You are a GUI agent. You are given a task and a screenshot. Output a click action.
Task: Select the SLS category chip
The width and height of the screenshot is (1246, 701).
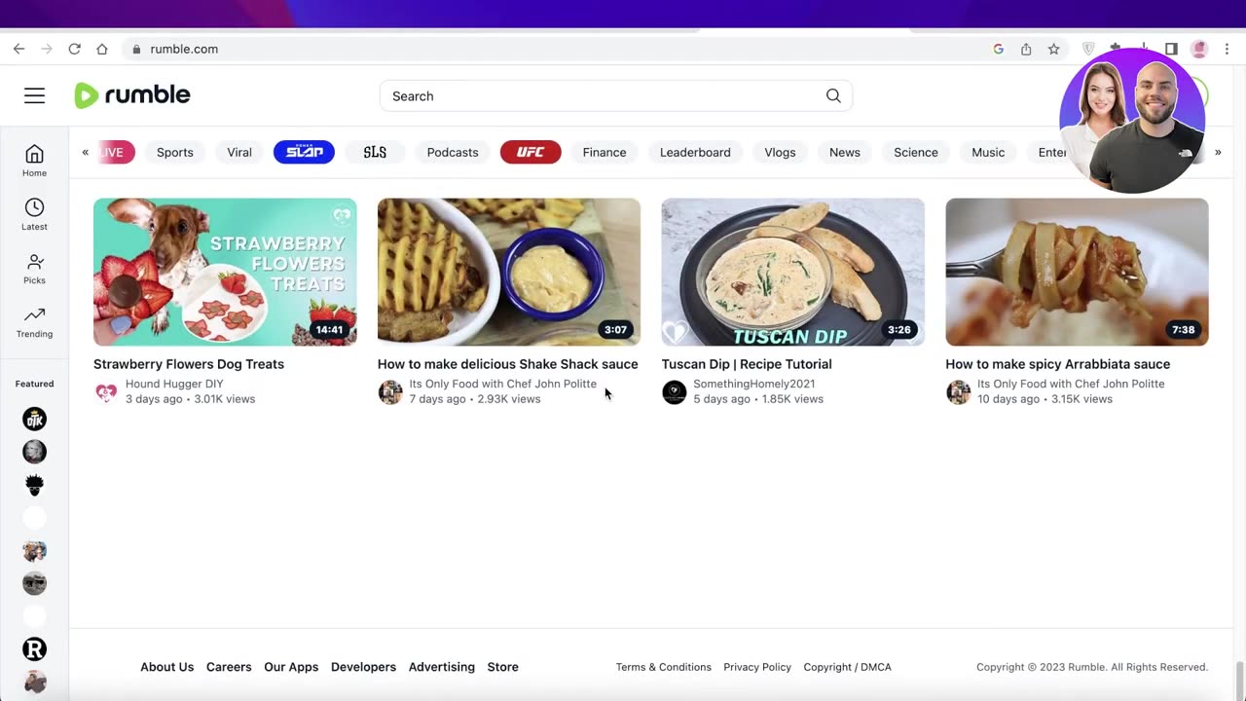pos(375,152)
